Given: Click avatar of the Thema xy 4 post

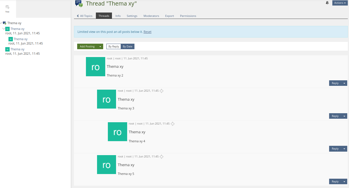Looking at the screenshot, I should [x=118, y=132].
